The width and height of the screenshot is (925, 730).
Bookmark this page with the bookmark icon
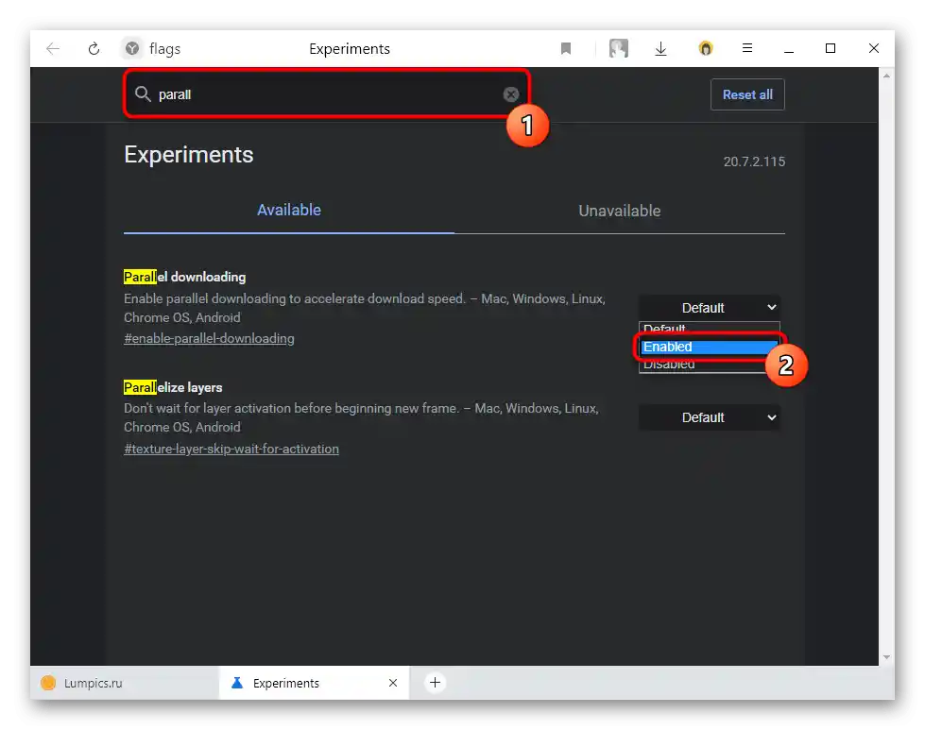point(566,48)
